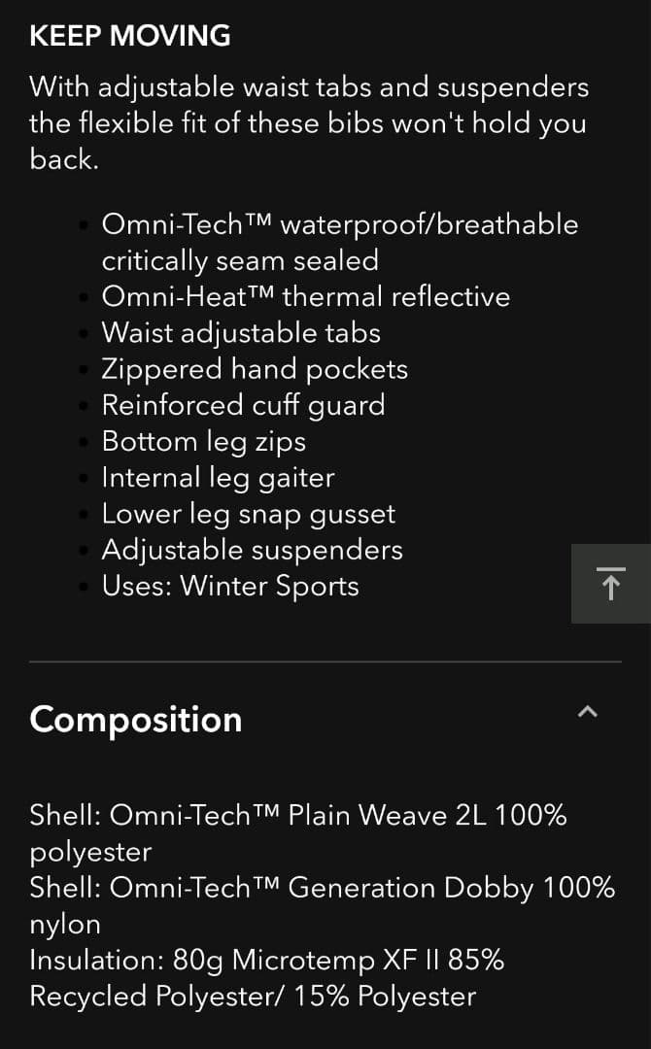Viewport: 651px width, 1049px height.
Task: Select the Reinforced cuff guard bullet
Action: (x=243, y=405)
